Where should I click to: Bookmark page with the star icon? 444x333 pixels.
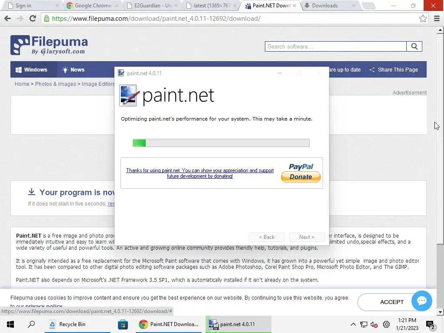423,19
